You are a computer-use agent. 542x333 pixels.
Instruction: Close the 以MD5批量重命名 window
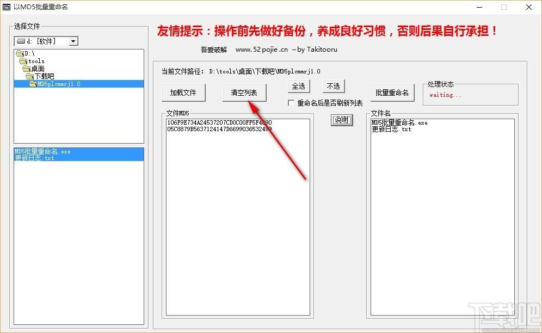pos(529,7)
